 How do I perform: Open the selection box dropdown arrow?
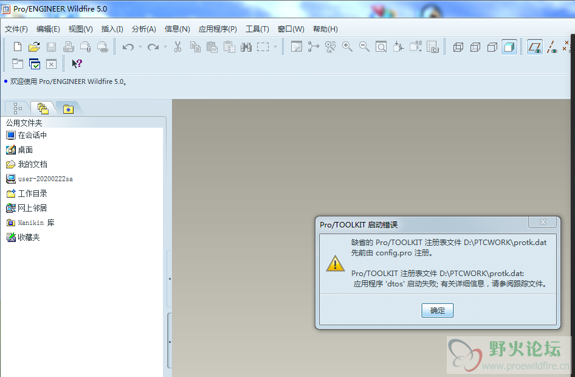point(275,47)
